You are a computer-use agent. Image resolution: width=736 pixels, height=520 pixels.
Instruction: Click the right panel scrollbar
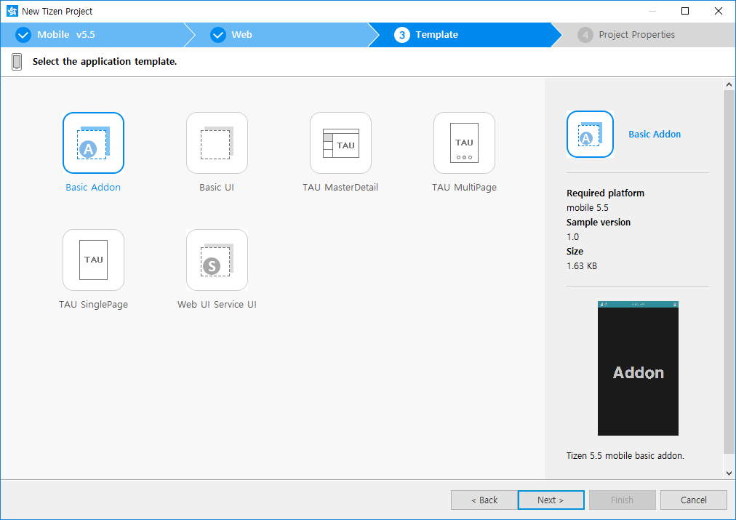point(729,276)
